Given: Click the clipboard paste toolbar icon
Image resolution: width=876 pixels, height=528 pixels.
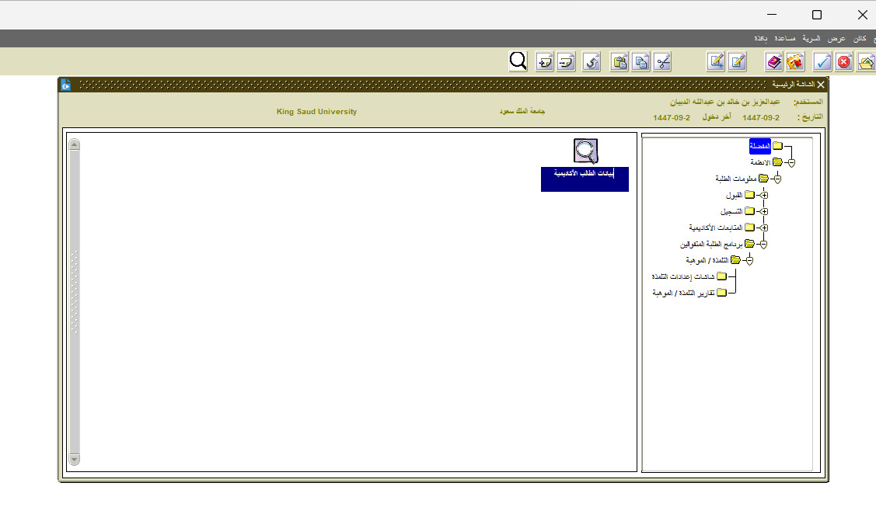Looking at the screenshot, I should (619, 62).
